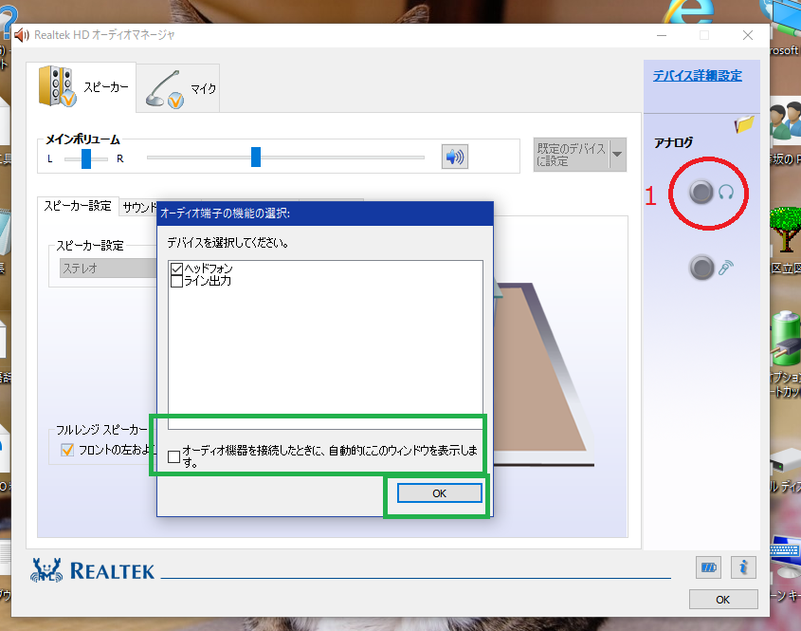Minimize the Realtek HD audio manager window
The image size is (801, 631).
click(662, 35)
